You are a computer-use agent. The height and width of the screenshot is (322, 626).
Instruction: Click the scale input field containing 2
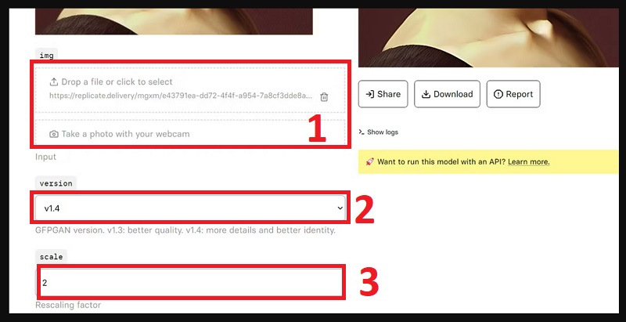pyautogui.click(x=190, y=283)
